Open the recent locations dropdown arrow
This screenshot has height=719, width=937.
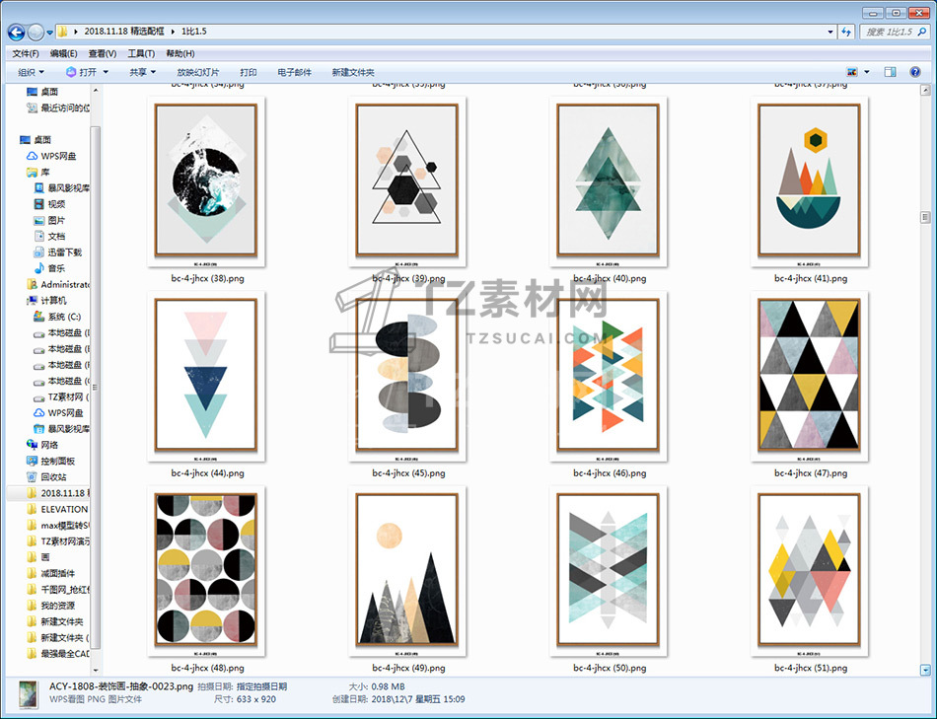(49, 33)
